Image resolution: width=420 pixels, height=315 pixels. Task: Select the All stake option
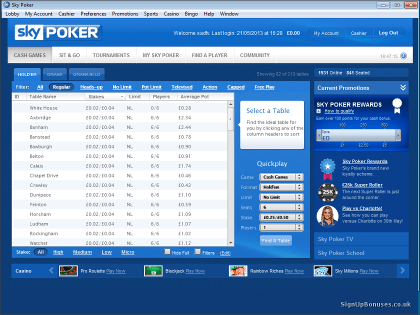pos(40,252)
